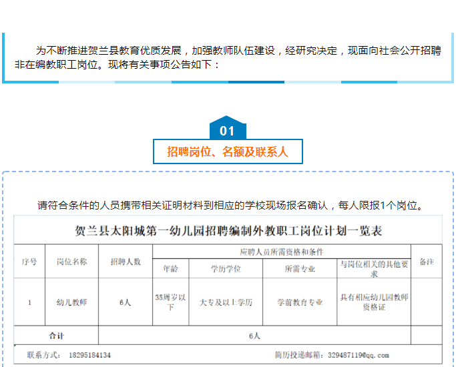Click the 合计 total label
Screen dimensions: 456x367
57,336
